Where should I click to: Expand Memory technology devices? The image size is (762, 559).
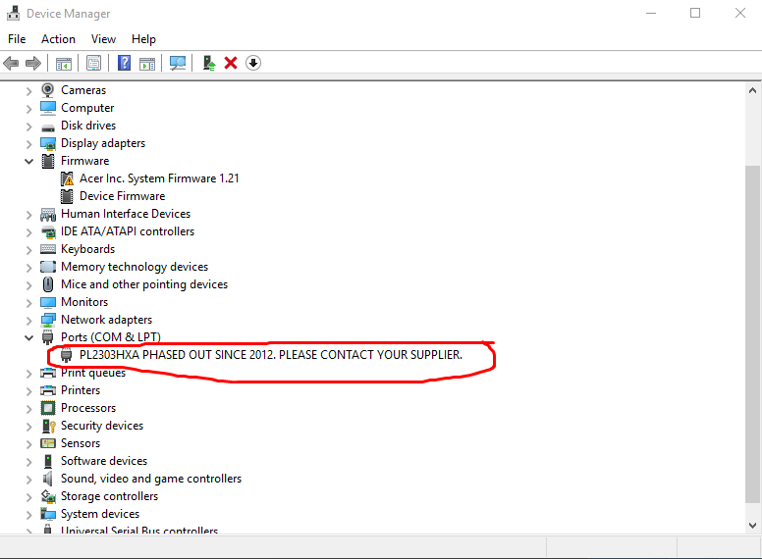pyautogui.click(x=28, y=268)
